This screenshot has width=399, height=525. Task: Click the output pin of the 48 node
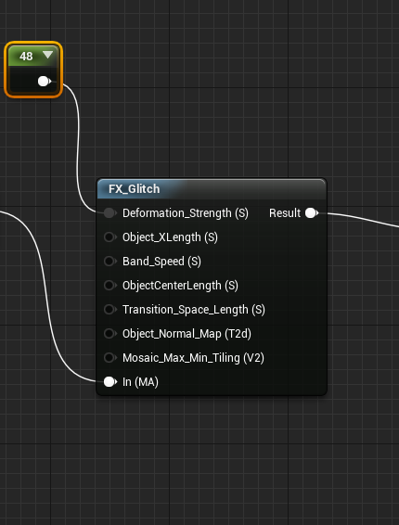coord(44,81)
